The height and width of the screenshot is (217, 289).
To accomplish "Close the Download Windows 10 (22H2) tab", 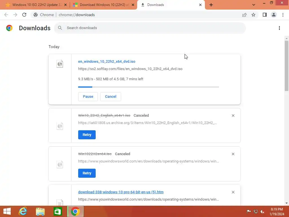I will click(133, 5).
